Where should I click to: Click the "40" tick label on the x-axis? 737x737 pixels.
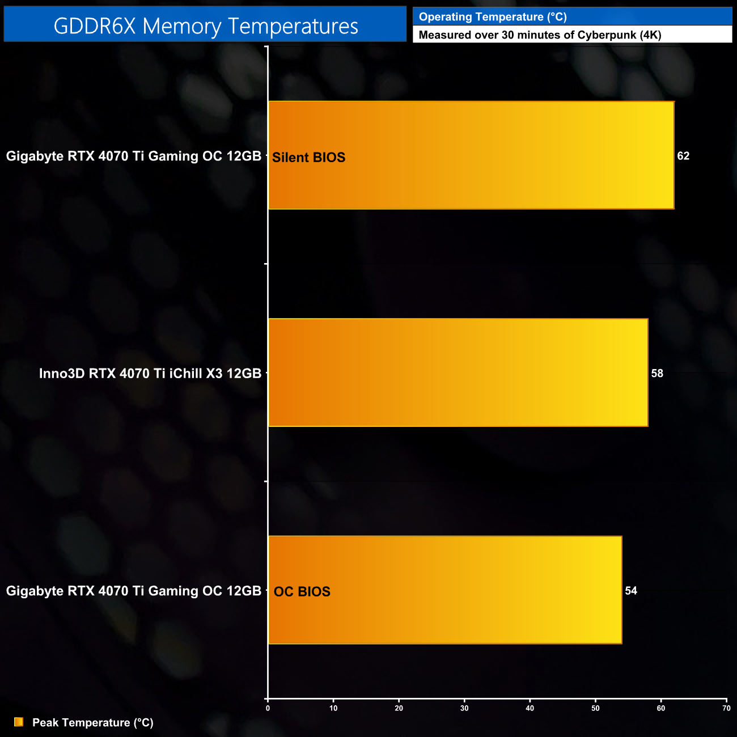(530, 708)
